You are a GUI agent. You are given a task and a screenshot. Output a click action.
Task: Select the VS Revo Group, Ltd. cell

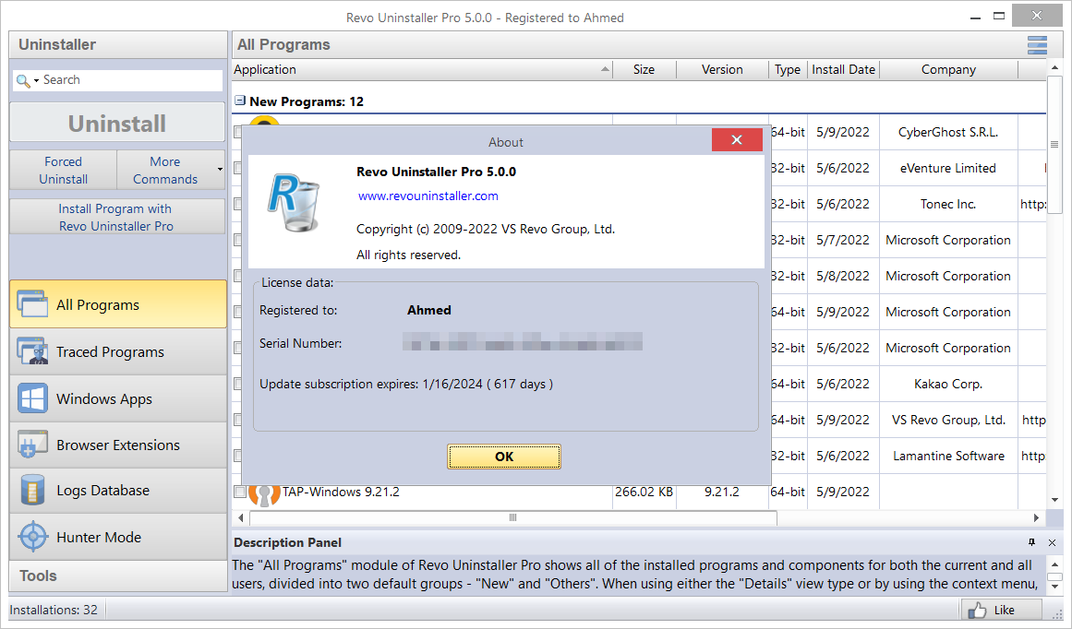(948, 420)
